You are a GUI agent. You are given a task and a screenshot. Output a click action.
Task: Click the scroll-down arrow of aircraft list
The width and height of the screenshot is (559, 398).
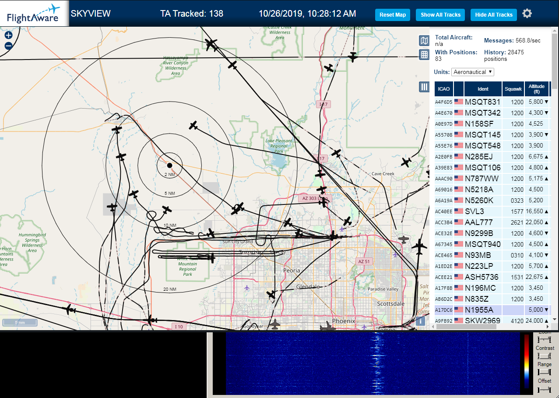(x=555, y=319)
